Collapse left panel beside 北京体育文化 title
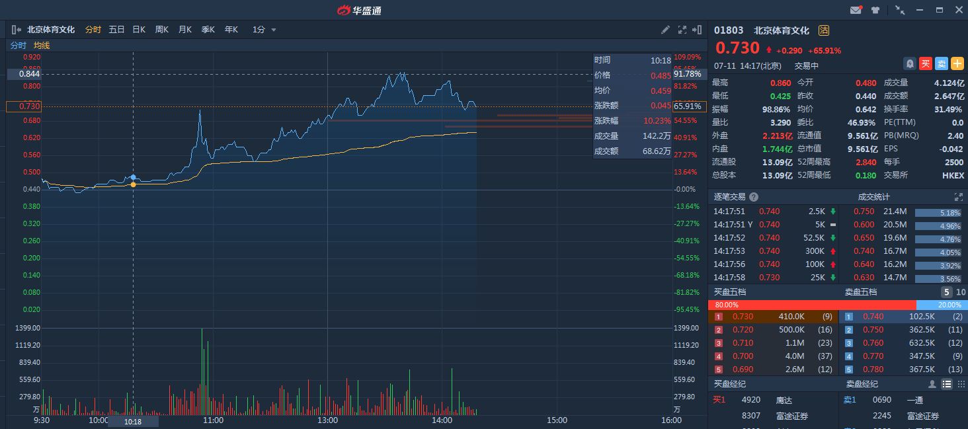This screenshot has height=429, width=968. click(17, 30)
